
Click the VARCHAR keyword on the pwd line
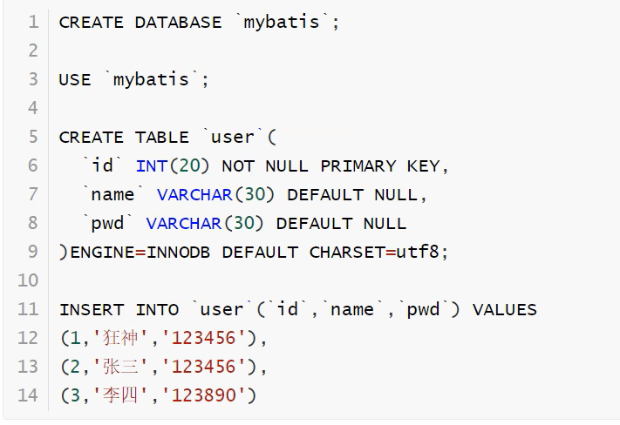(184, 223)
